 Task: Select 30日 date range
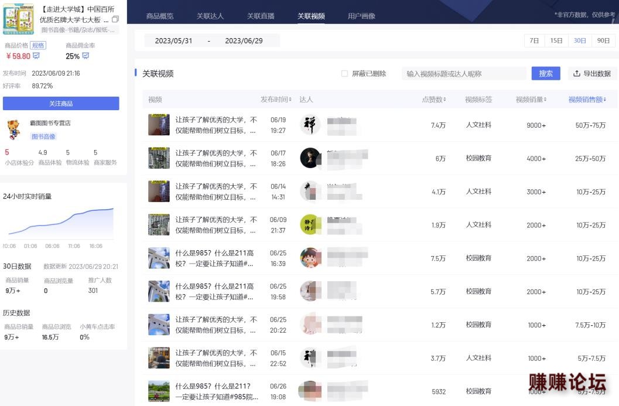[x=580, y=40]
